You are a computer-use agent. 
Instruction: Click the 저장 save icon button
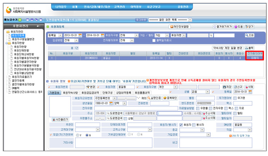pos(227,87)
